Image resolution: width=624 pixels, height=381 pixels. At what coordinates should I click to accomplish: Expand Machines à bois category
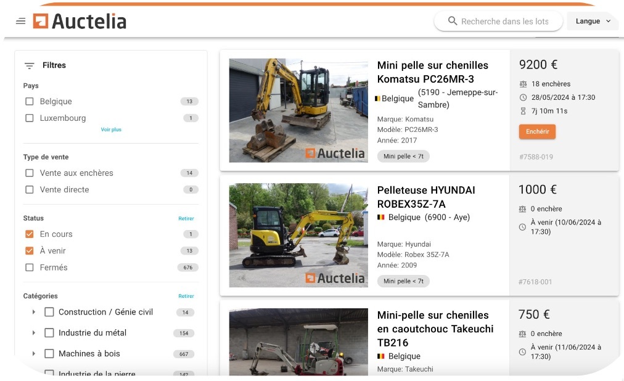(34, 353)
